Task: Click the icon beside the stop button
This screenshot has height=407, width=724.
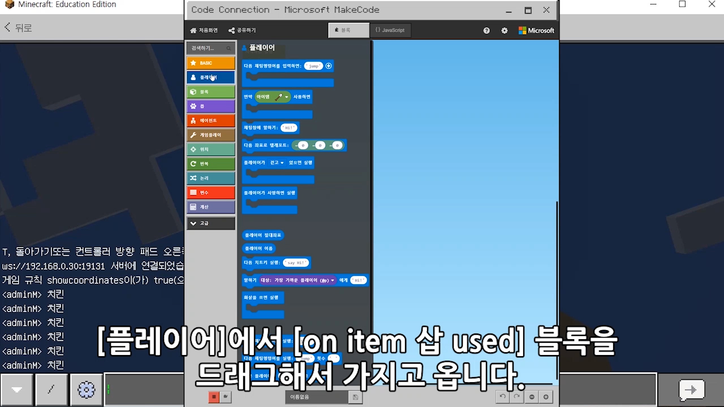Action: (226, 397)
